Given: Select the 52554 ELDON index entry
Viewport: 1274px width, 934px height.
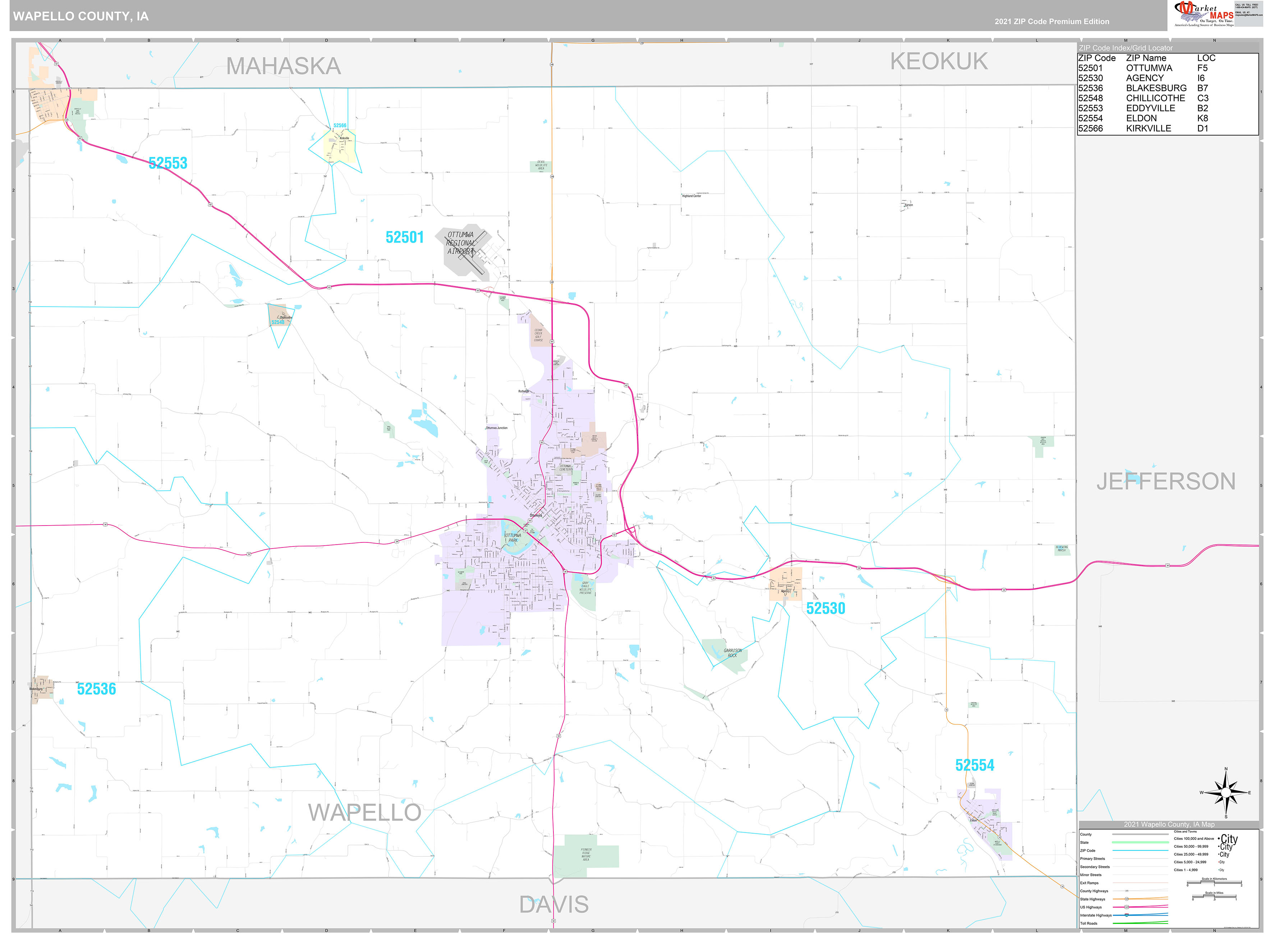Looking at the screenshot, I should pos(1131,118).
